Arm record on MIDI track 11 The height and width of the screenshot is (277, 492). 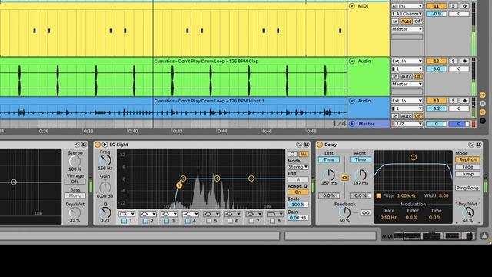pyautogui.click(x=464, y=6)
